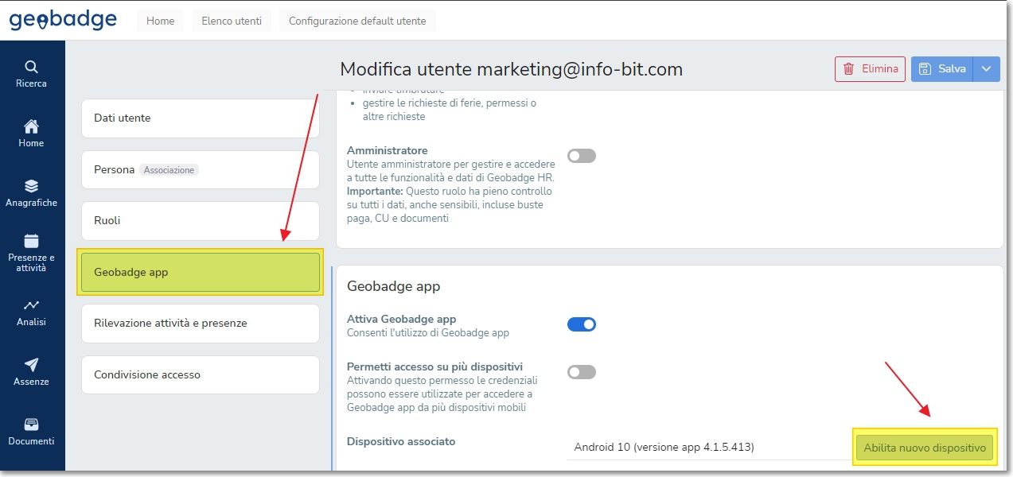Viewport: 1013px width, 477px height.
Task: Click the Android 10 device field
Action: point(711,447)
